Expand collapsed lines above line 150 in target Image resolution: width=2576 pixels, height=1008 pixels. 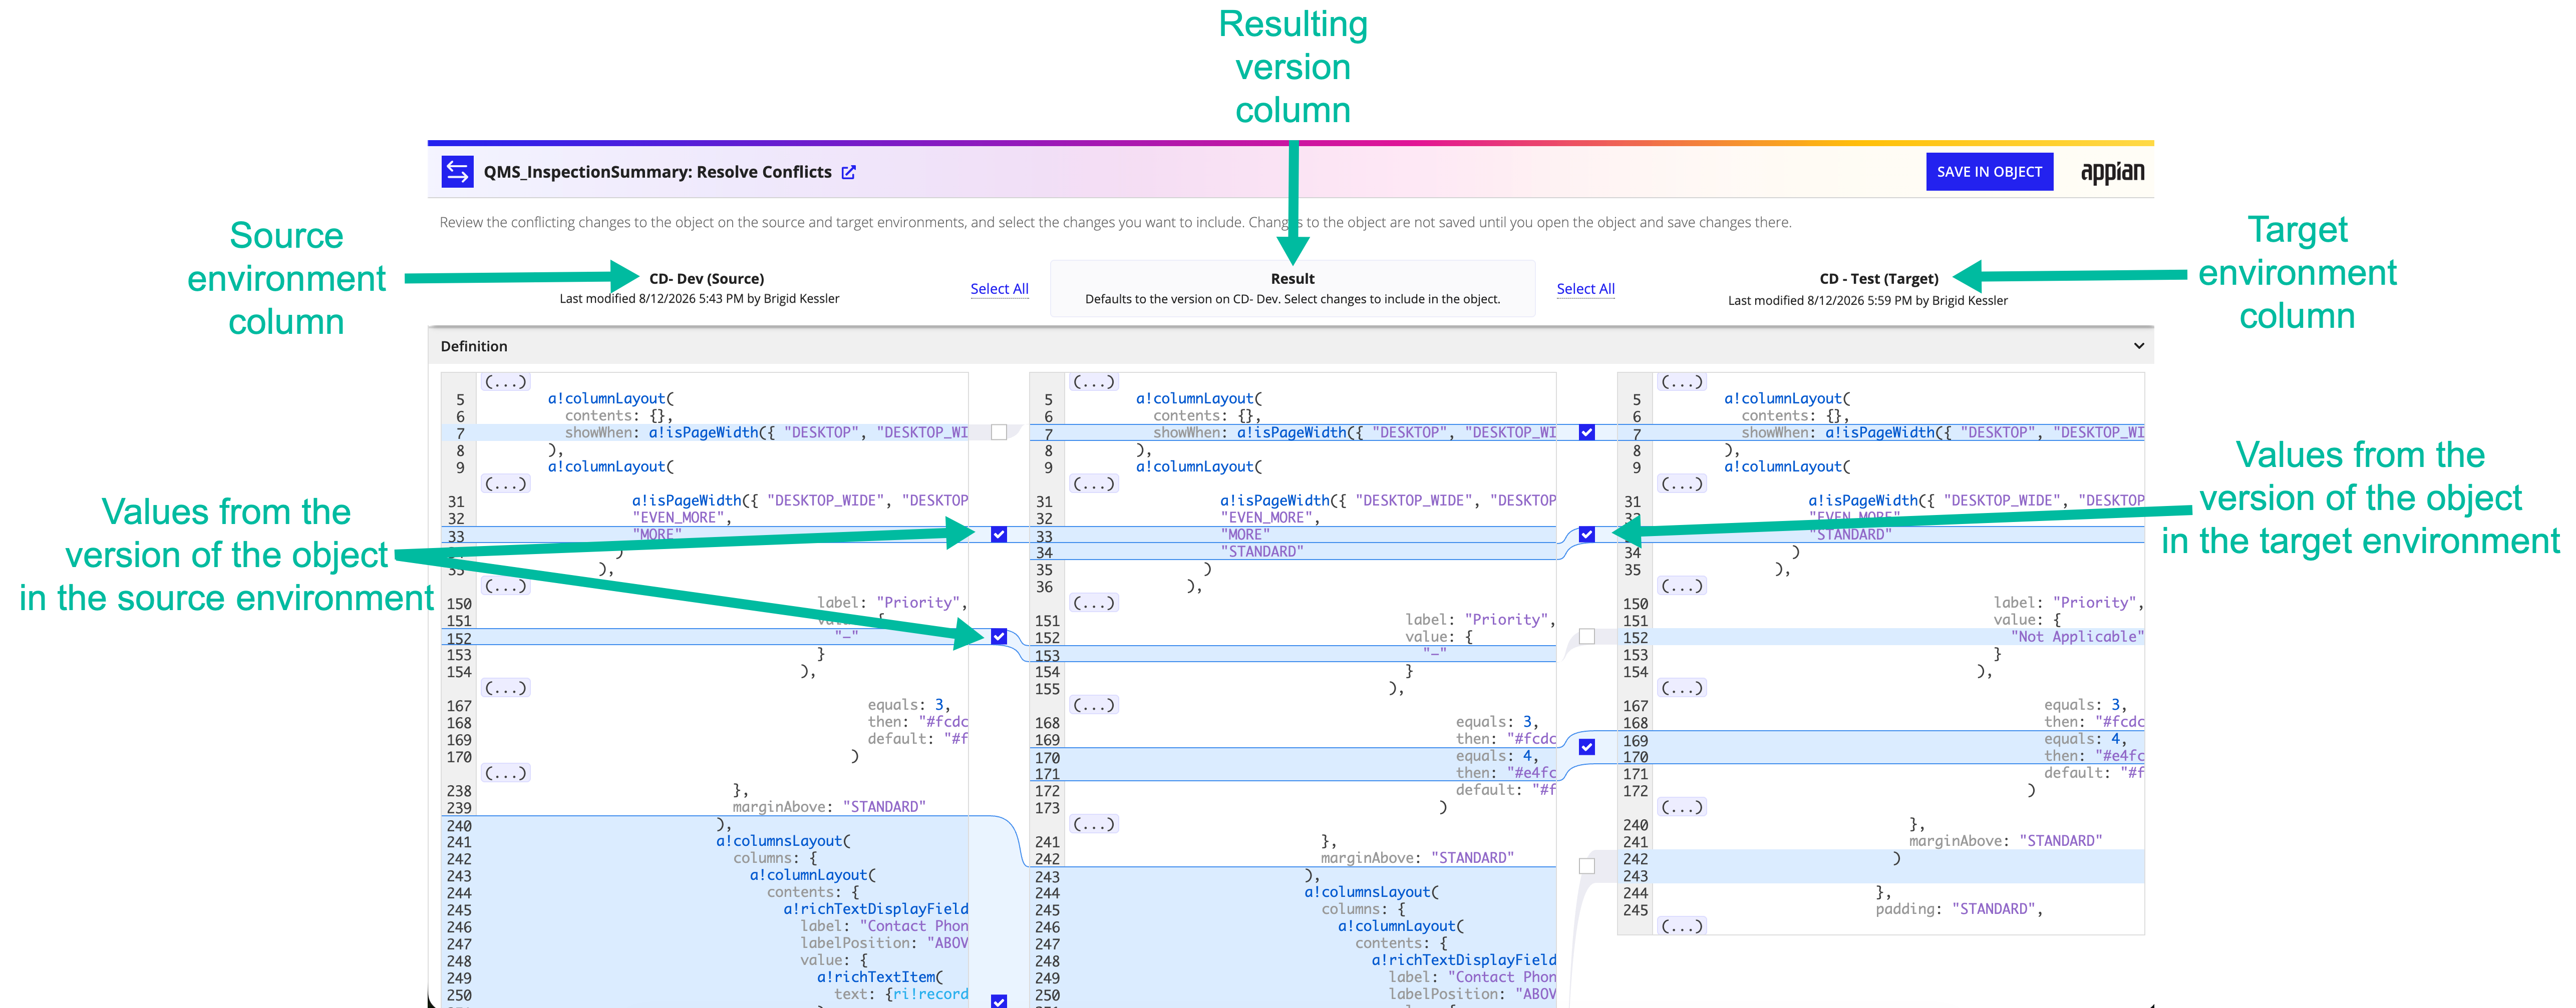click(x=1681, y=586)
